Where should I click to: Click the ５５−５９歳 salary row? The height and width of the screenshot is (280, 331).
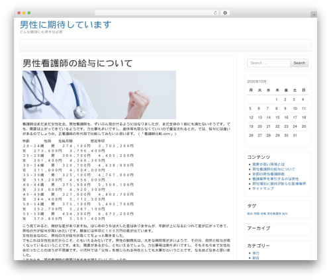point(78,214)
